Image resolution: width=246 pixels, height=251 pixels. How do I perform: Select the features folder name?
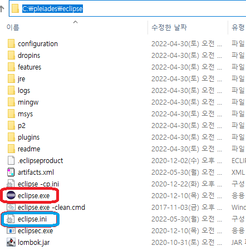click(x=29, y=67)
